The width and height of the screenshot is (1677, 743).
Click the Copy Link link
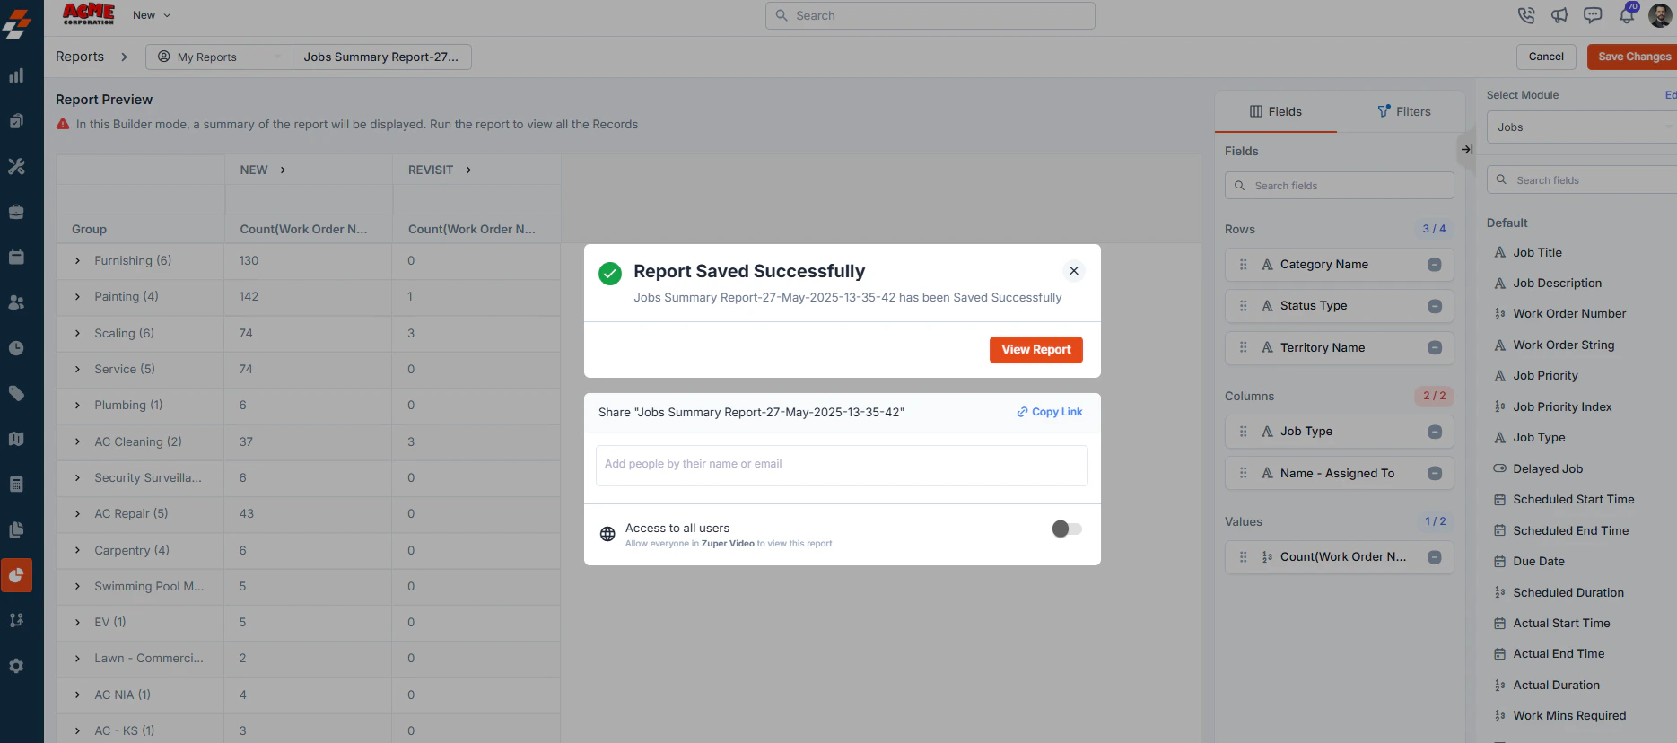(1050, 412)
